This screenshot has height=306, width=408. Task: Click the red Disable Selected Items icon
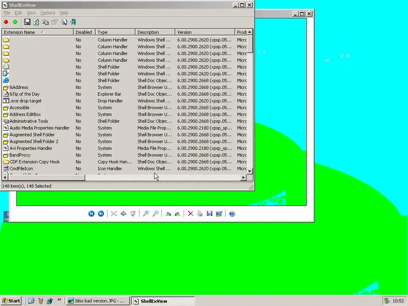[x=6, y=22]
